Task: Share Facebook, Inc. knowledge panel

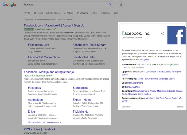Action: [162, 34]
